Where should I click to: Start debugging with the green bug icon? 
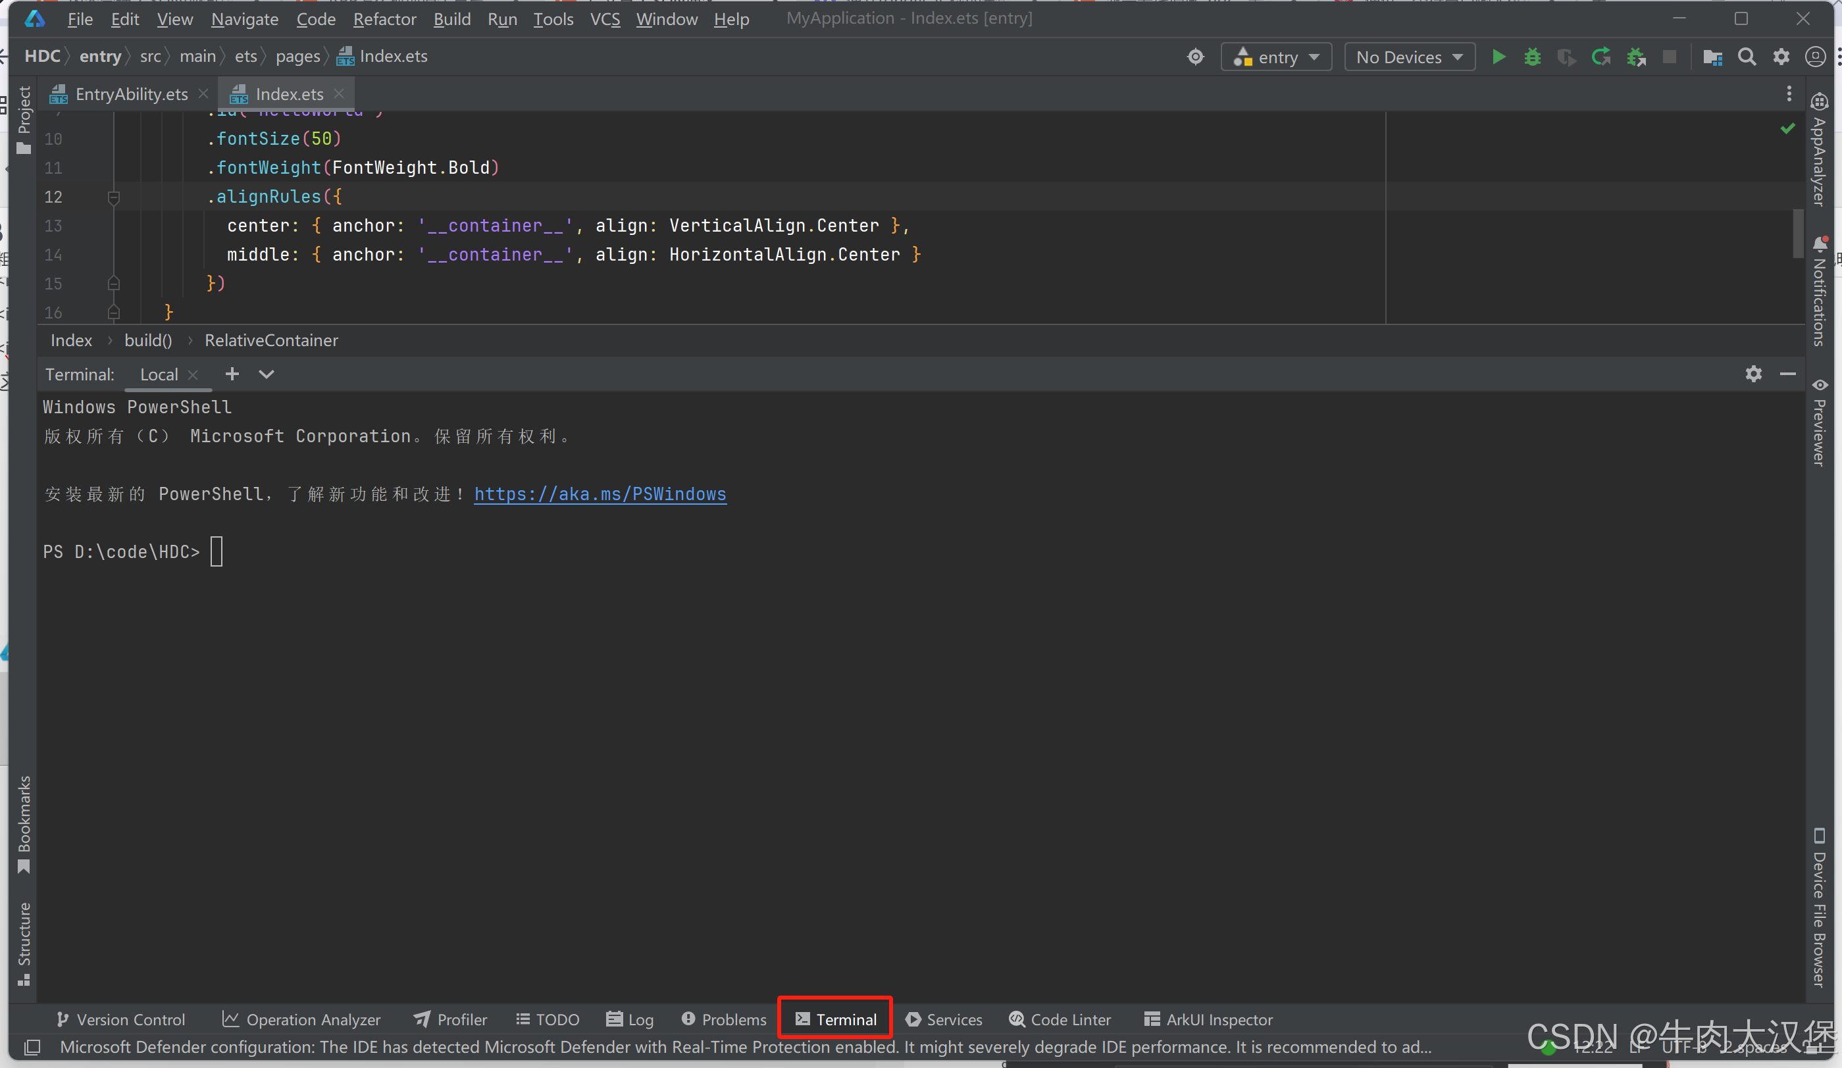click(1532, 57)
